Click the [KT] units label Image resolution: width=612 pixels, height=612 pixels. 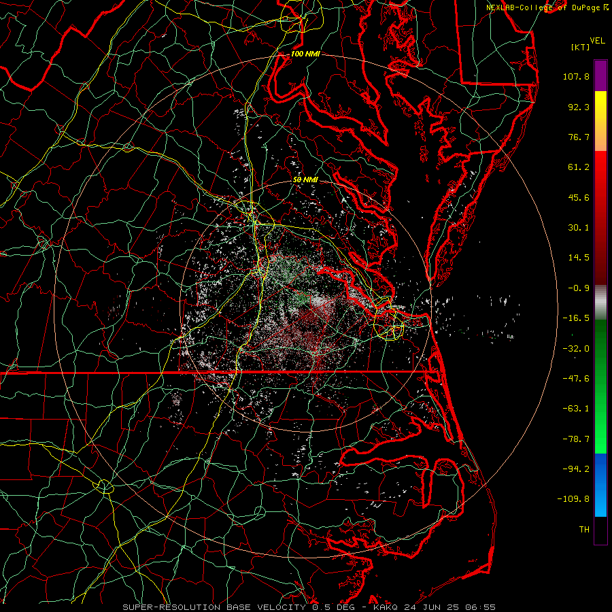click(x=580, y=47)
